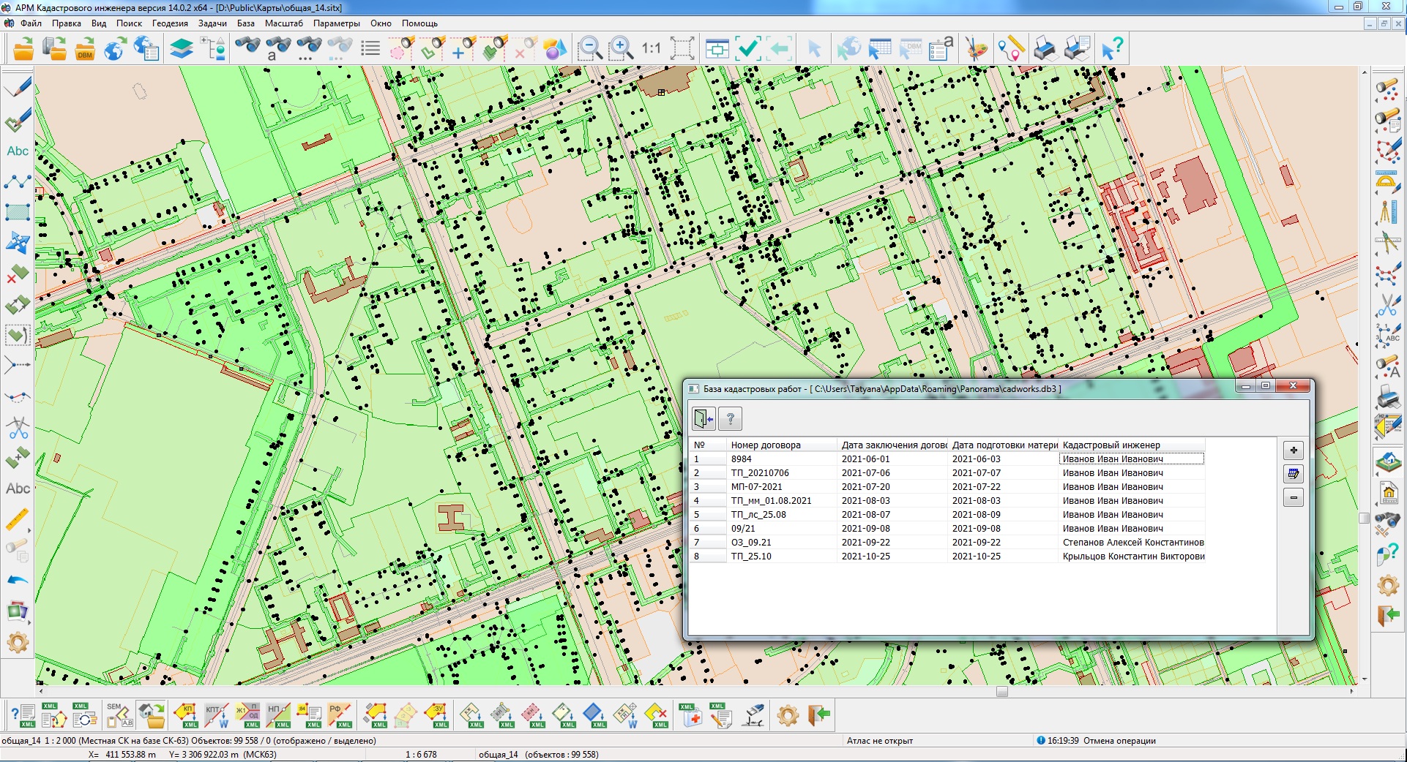Click binoculars search by name 'a' icon

(278, 49)
